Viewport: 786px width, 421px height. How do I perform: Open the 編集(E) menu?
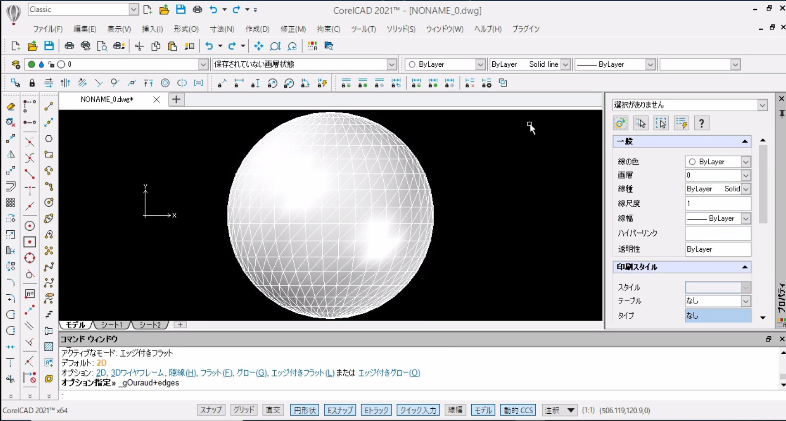click(85, 29)
